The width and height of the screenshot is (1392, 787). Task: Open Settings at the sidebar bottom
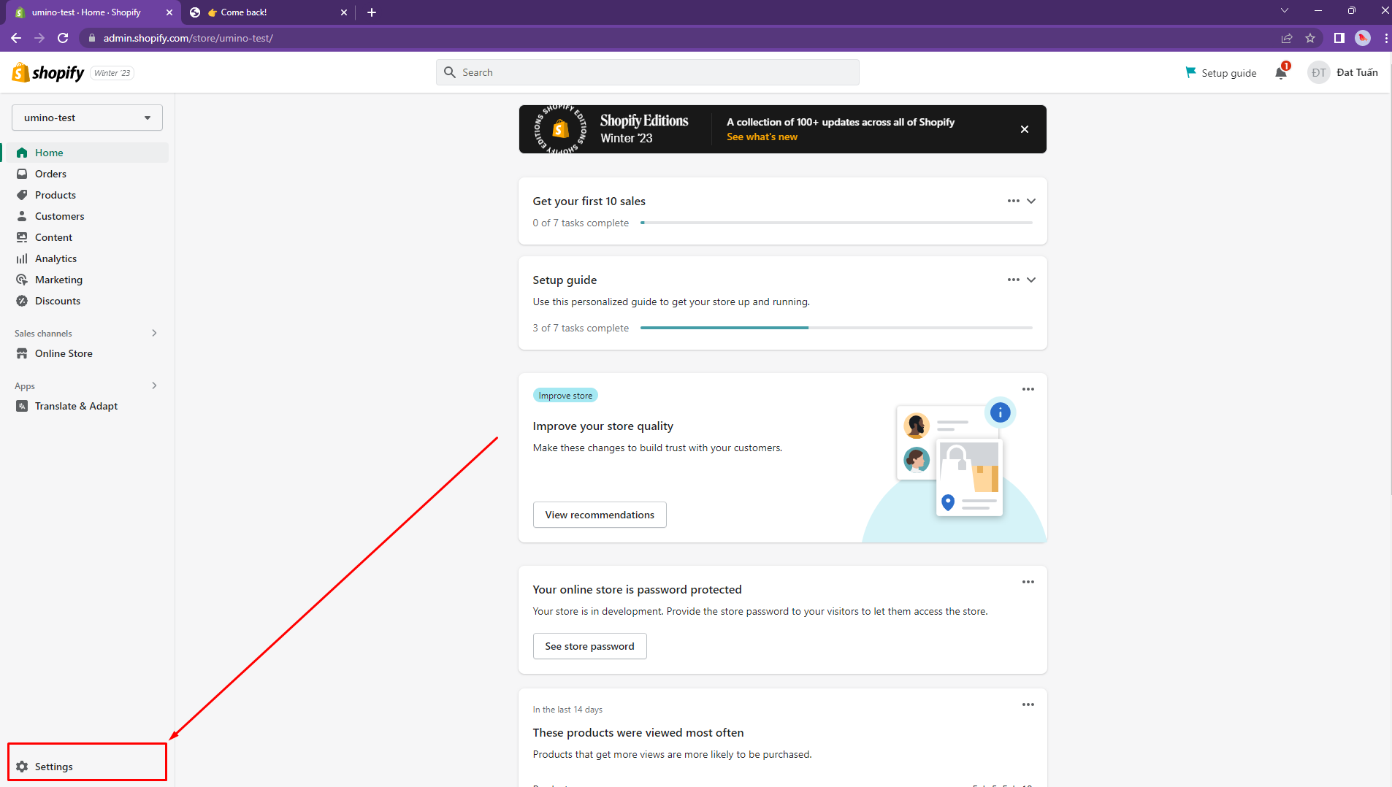(87, 767)
